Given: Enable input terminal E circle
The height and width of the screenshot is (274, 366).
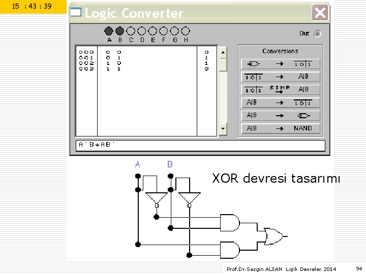Looking at the screenshot, I should 152,31.
